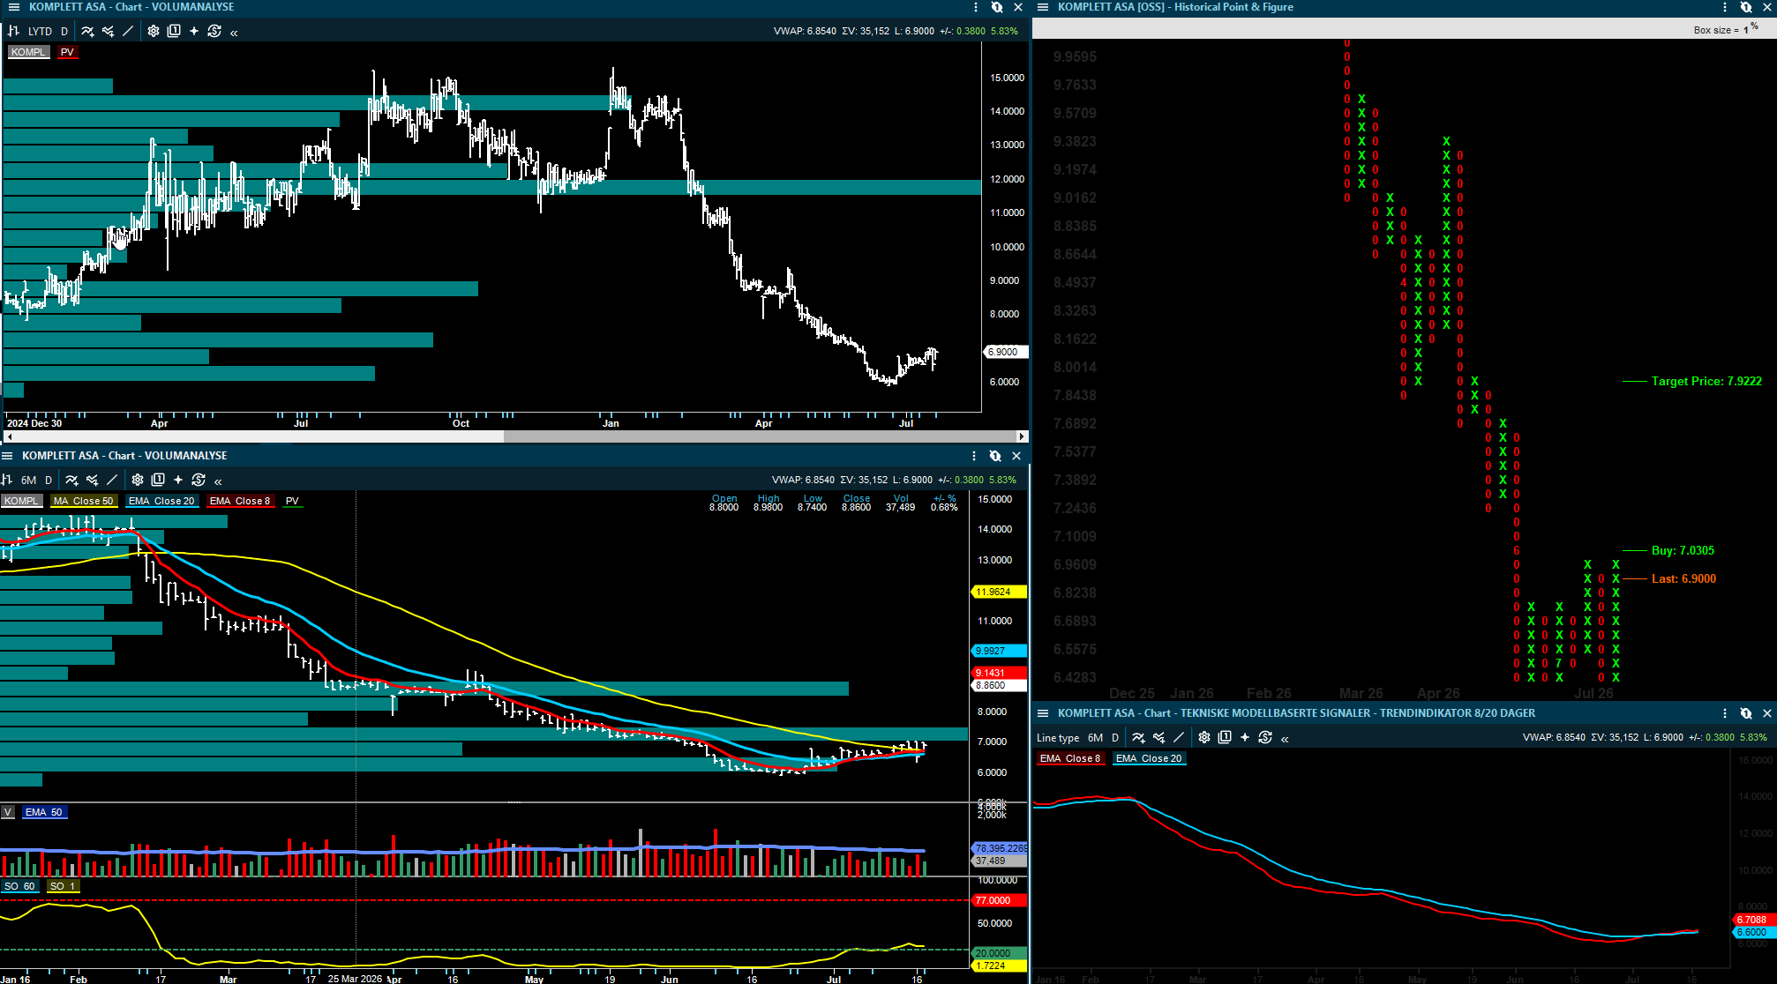This screenshot has width=1777, height=984.
Task: Change chart type in 6M VOLUMANALYSE chart
Action: [x=6, y=480]
